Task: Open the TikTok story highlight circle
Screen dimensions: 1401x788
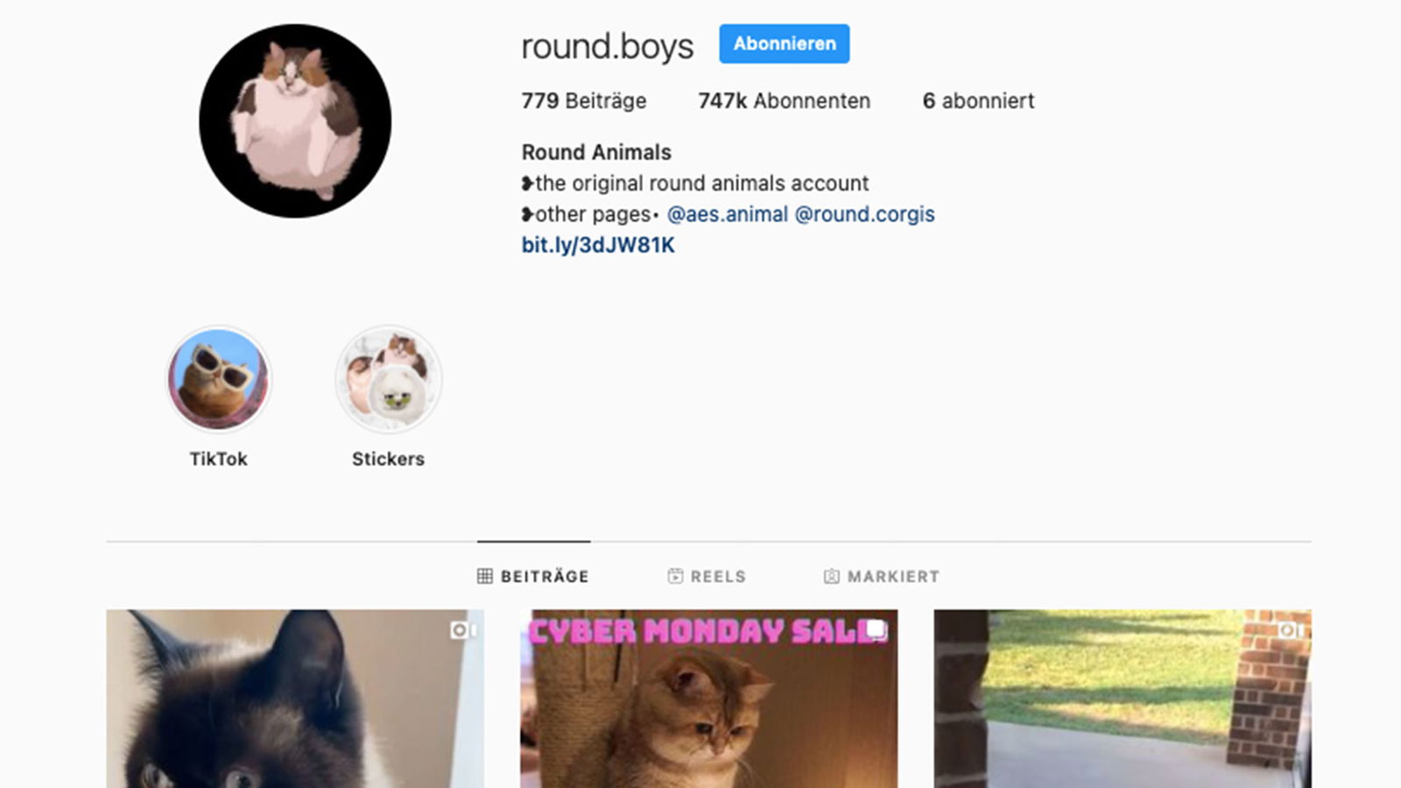Action: [x=219, y=379]
